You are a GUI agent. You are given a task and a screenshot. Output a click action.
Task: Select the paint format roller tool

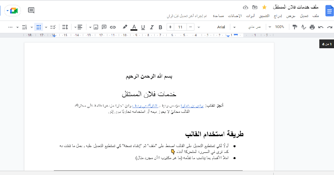tap(295, 27)
